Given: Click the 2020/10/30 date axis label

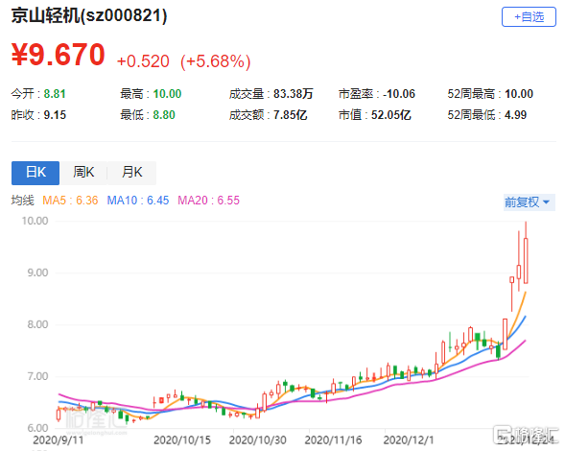Looking at the screenshot, I should [x=258, y=439].
